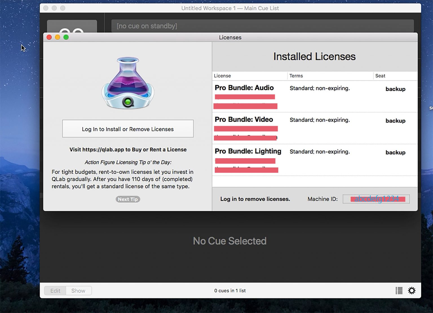Screen dimensions: 433x313
Task: Click the no cue on standby field
Action: (x=262, y=26)
